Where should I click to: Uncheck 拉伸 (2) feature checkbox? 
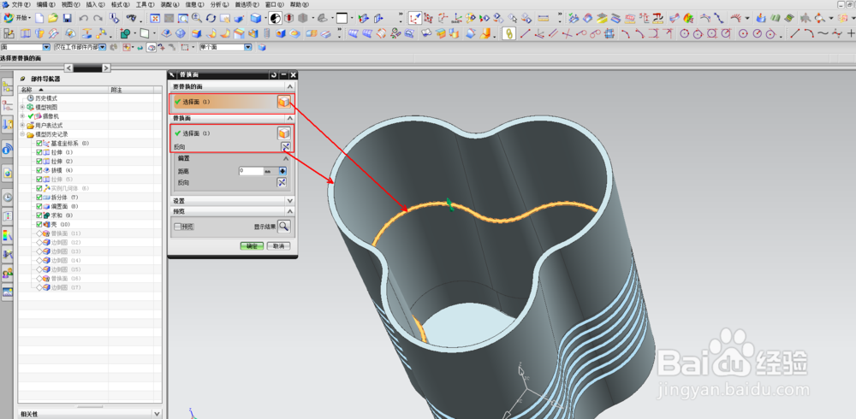pyautogui.click(x=39, y=162)
